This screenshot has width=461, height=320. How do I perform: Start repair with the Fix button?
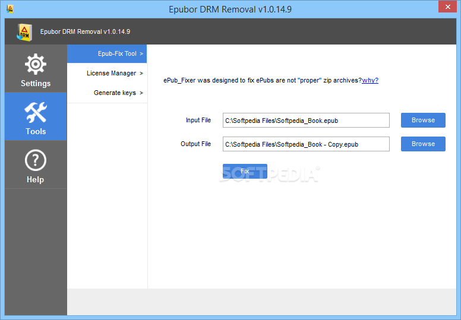point(245,172)
